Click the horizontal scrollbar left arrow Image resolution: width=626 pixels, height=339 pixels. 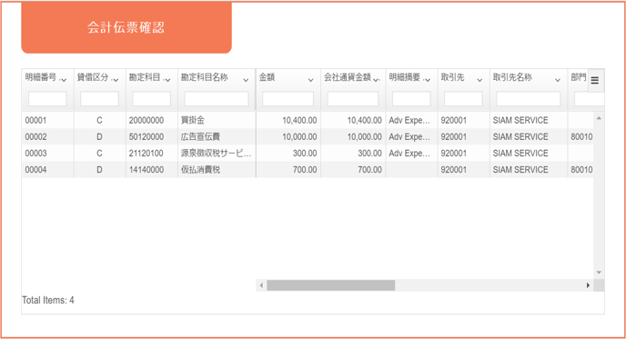[x=261, y=285]
